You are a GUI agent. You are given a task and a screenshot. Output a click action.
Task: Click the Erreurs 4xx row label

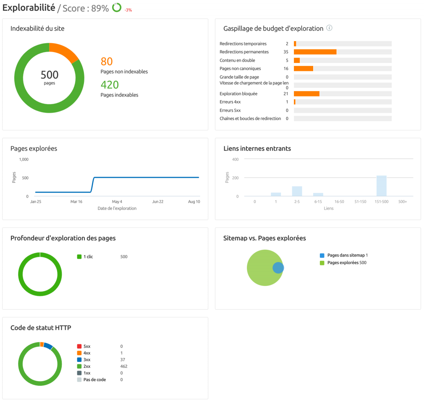coord(230,102)
